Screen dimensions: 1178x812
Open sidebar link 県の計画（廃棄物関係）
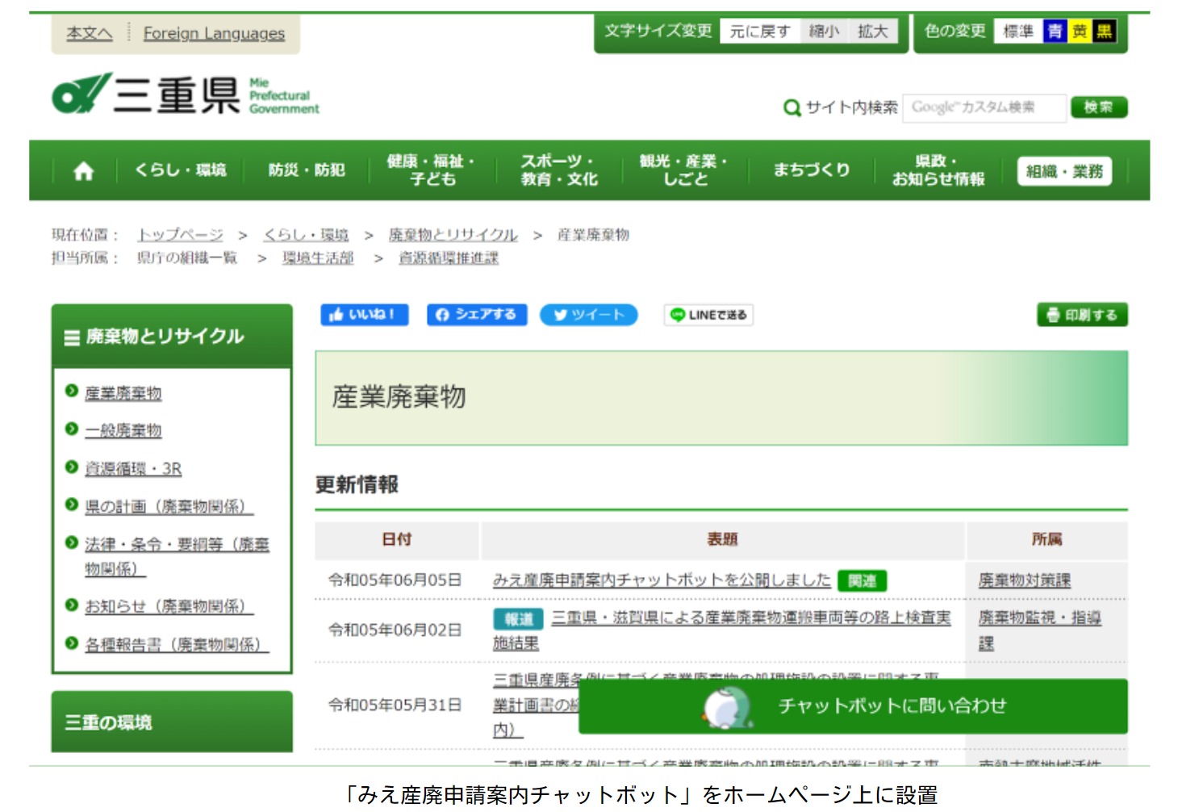[x=169, y=507]
